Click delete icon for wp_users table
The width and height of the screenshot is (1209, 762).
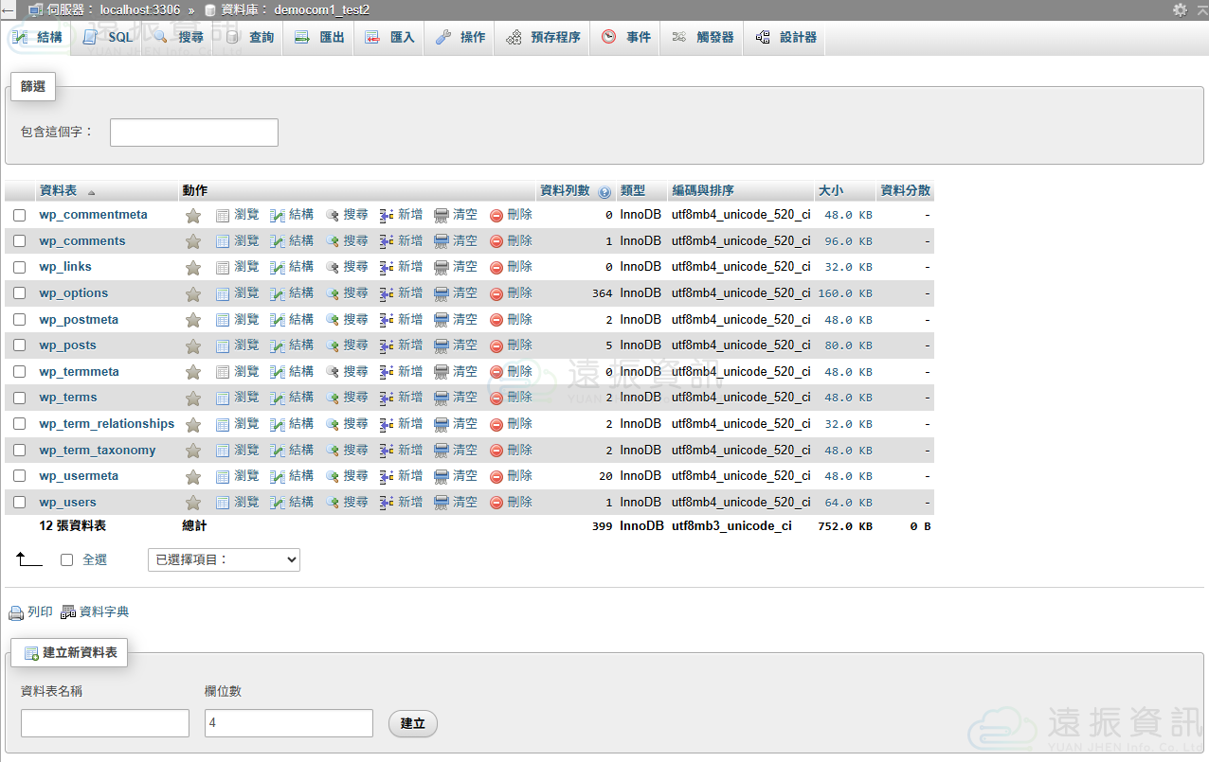click(496, 503)
